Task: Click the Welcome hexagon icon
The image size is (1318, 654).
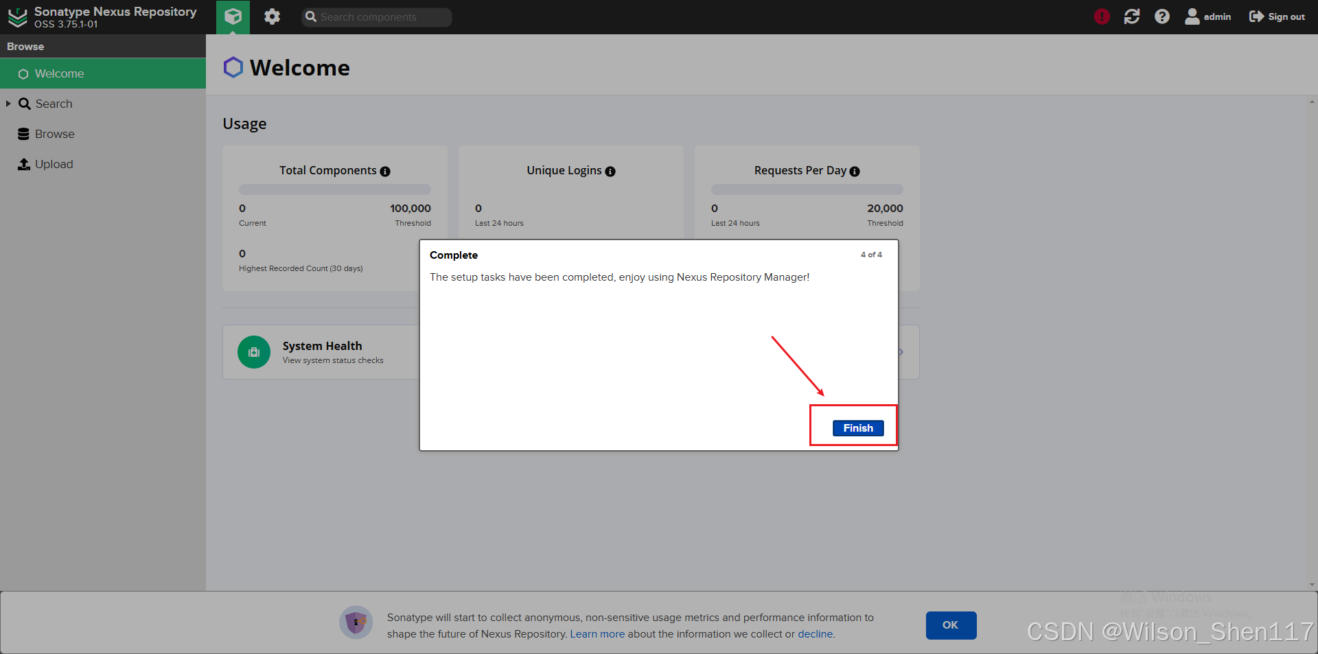Action: (233, 67)
